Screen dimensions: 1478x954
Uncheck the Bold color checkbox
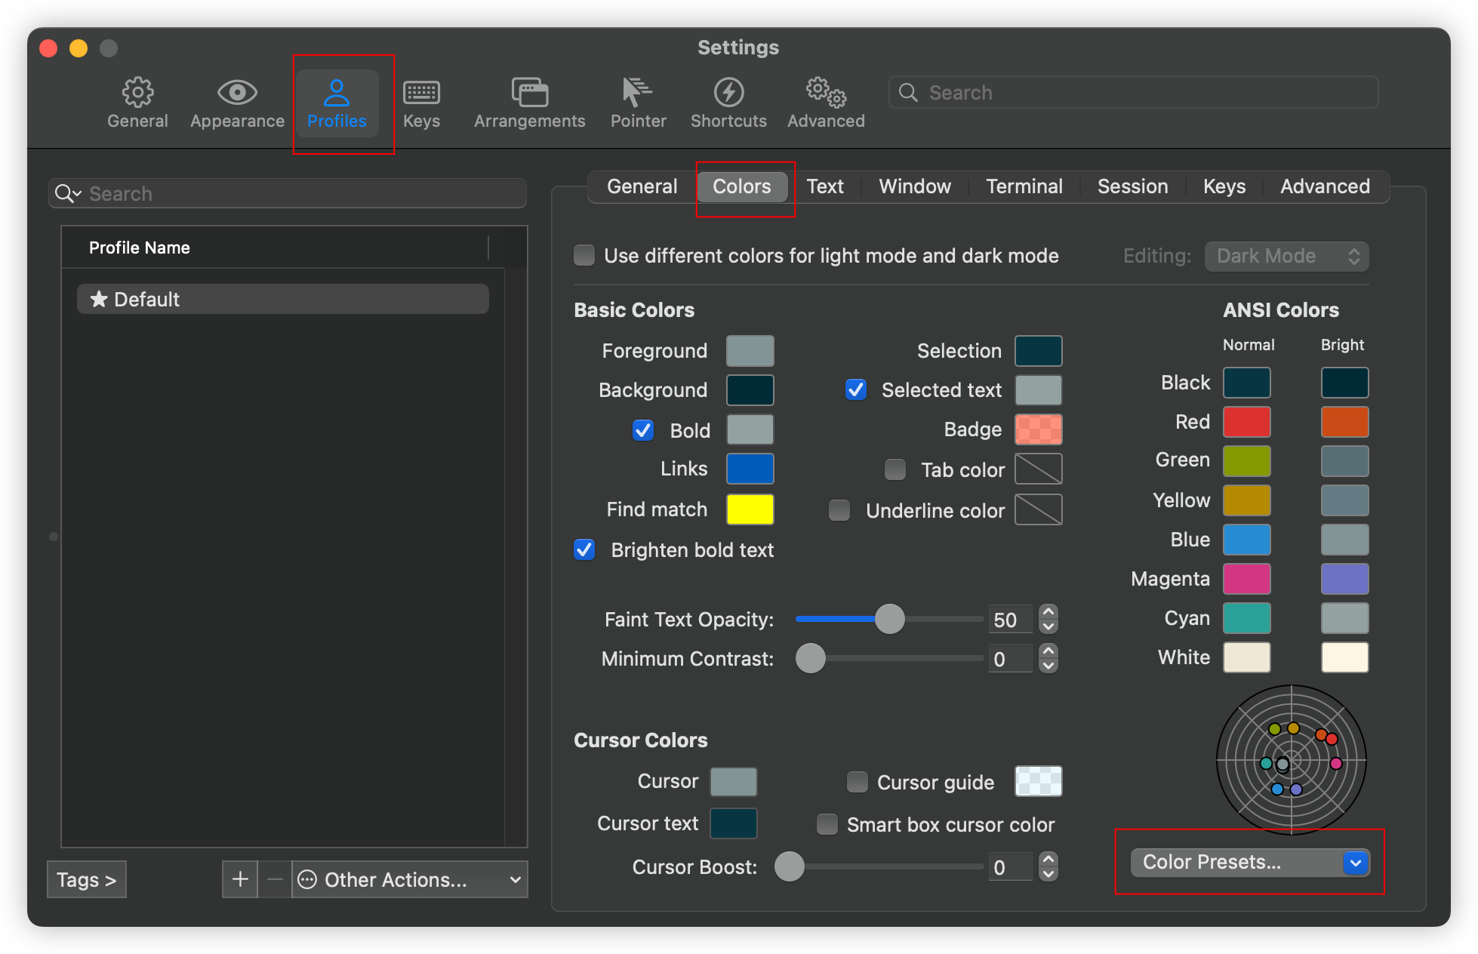click(643, 430)
